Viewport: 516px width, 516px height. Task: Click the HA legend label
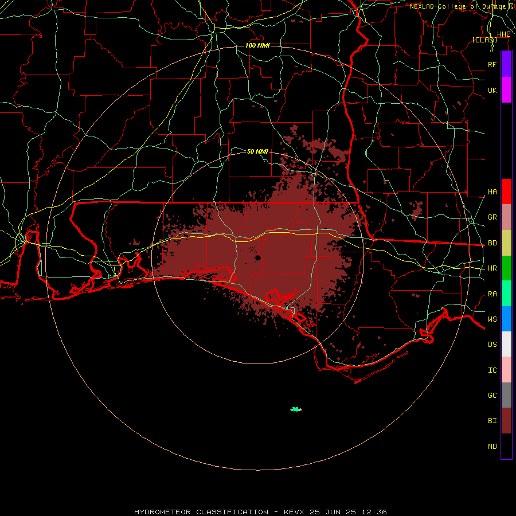[x=492, y=192]
